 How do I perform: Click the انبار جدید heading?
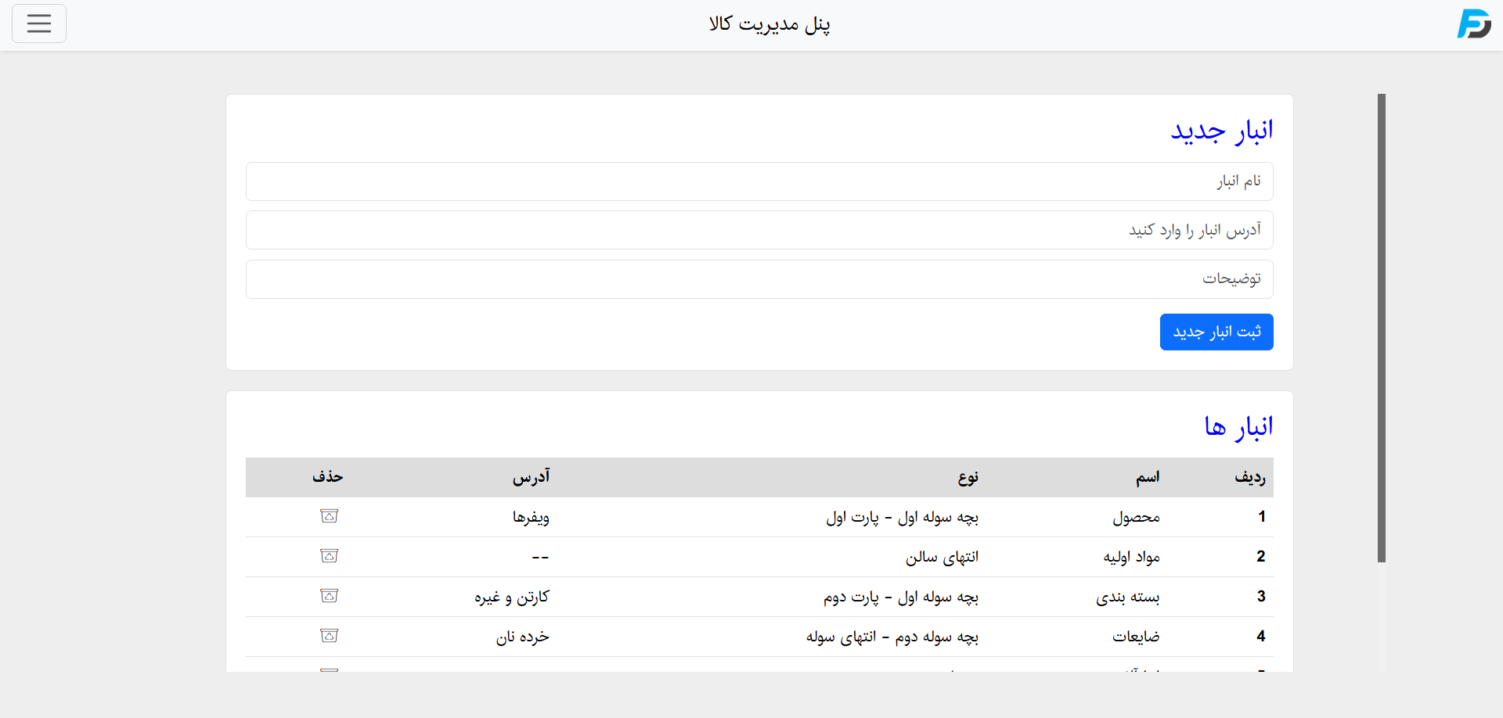pyautogui.click(x=1221, y=131)
